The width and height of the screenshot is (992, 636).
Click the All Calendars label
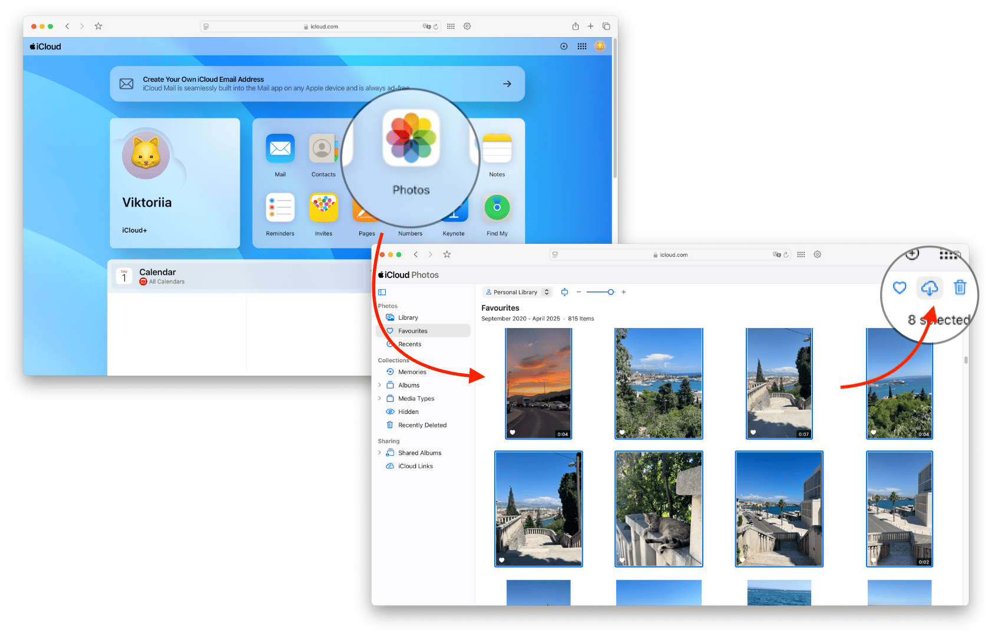pyautogui.click(x=167, y=282)
